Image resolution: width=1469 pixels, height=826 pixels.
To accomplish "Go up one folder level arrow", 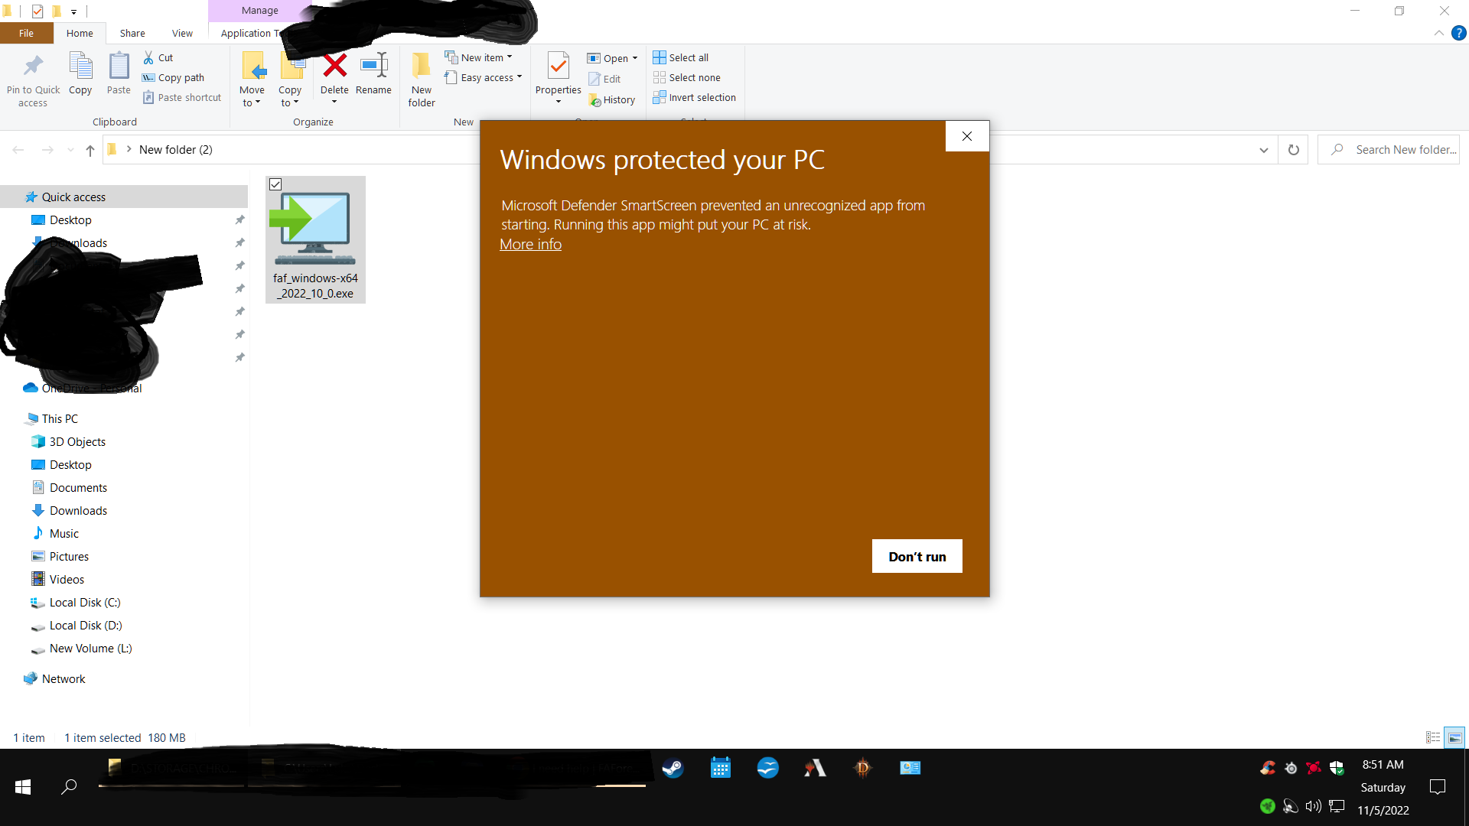I will pos(90,150).
